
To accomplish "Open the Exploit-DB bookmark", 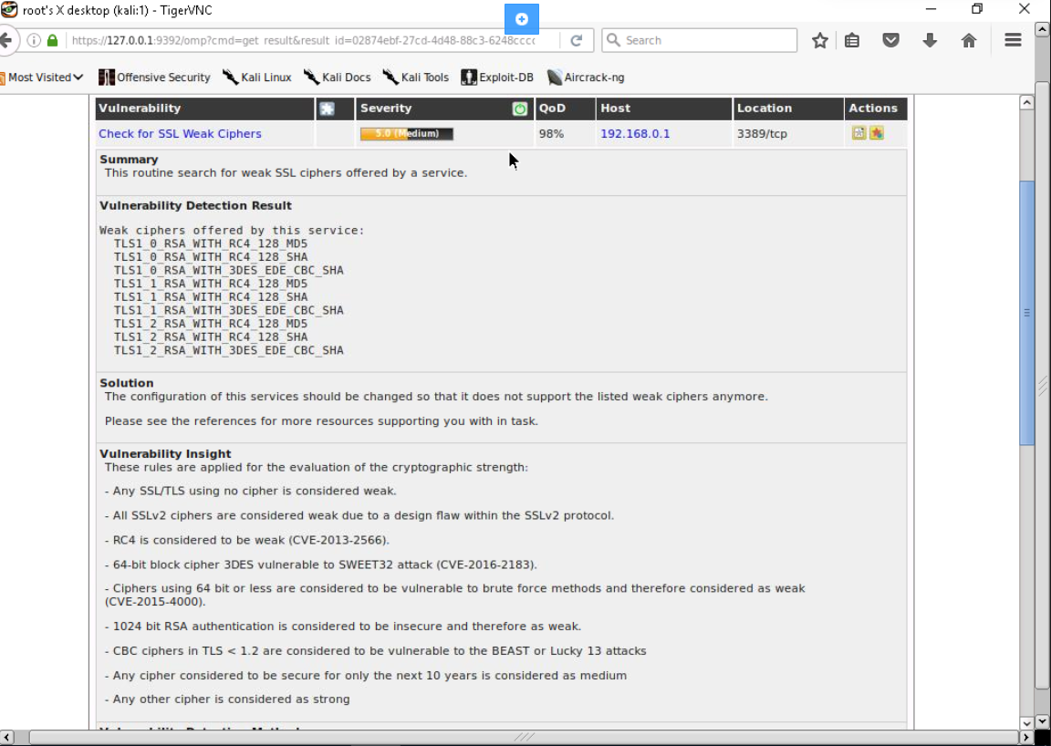I will (497, 78).
